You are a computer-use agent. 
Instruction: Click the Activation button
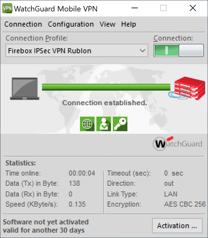click(x=177, y=226)
